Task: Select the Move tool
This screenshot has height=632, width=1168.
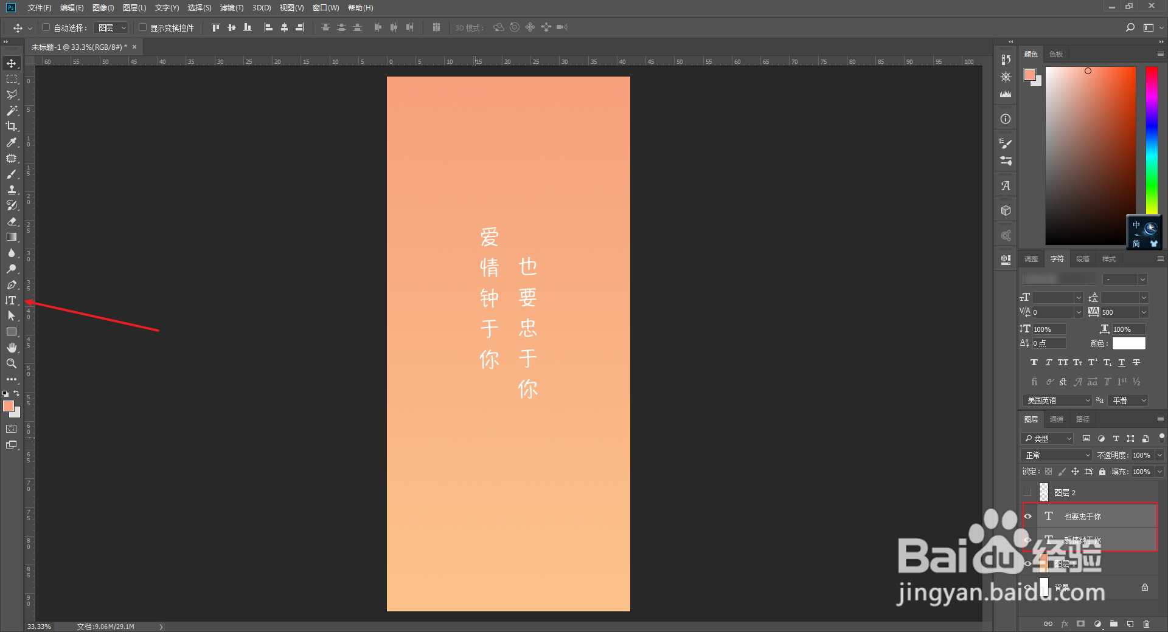Action: (11, 63)
